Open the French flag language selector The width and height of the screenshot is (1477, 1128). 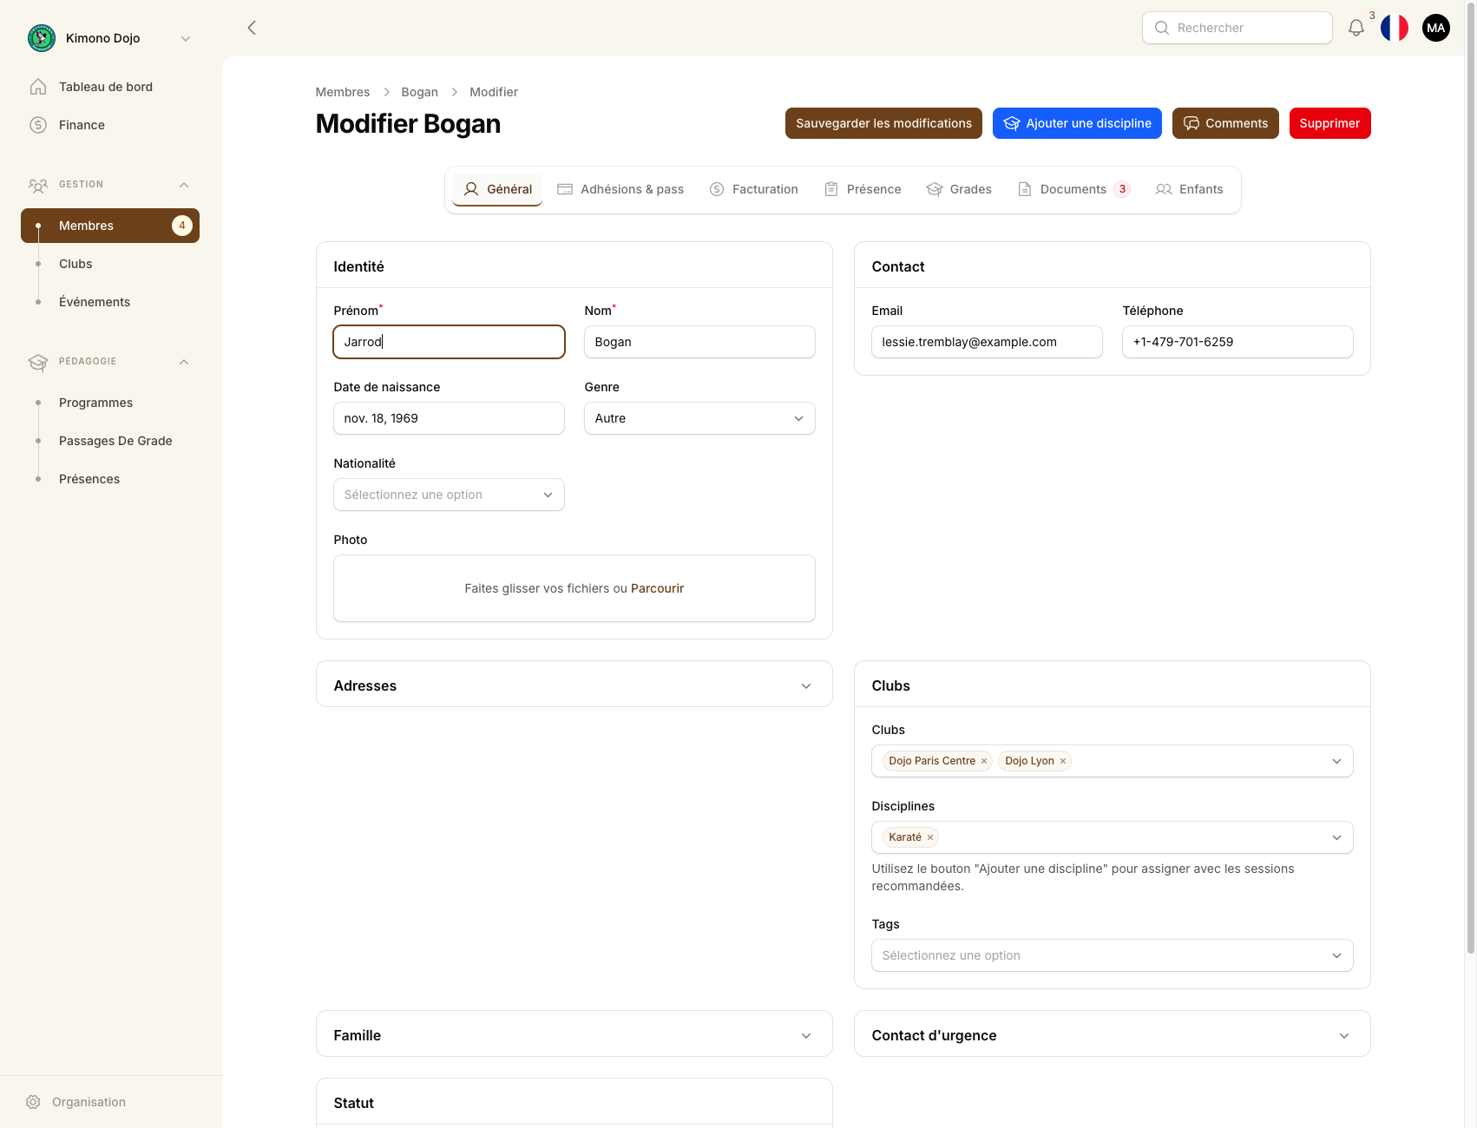1395,28
